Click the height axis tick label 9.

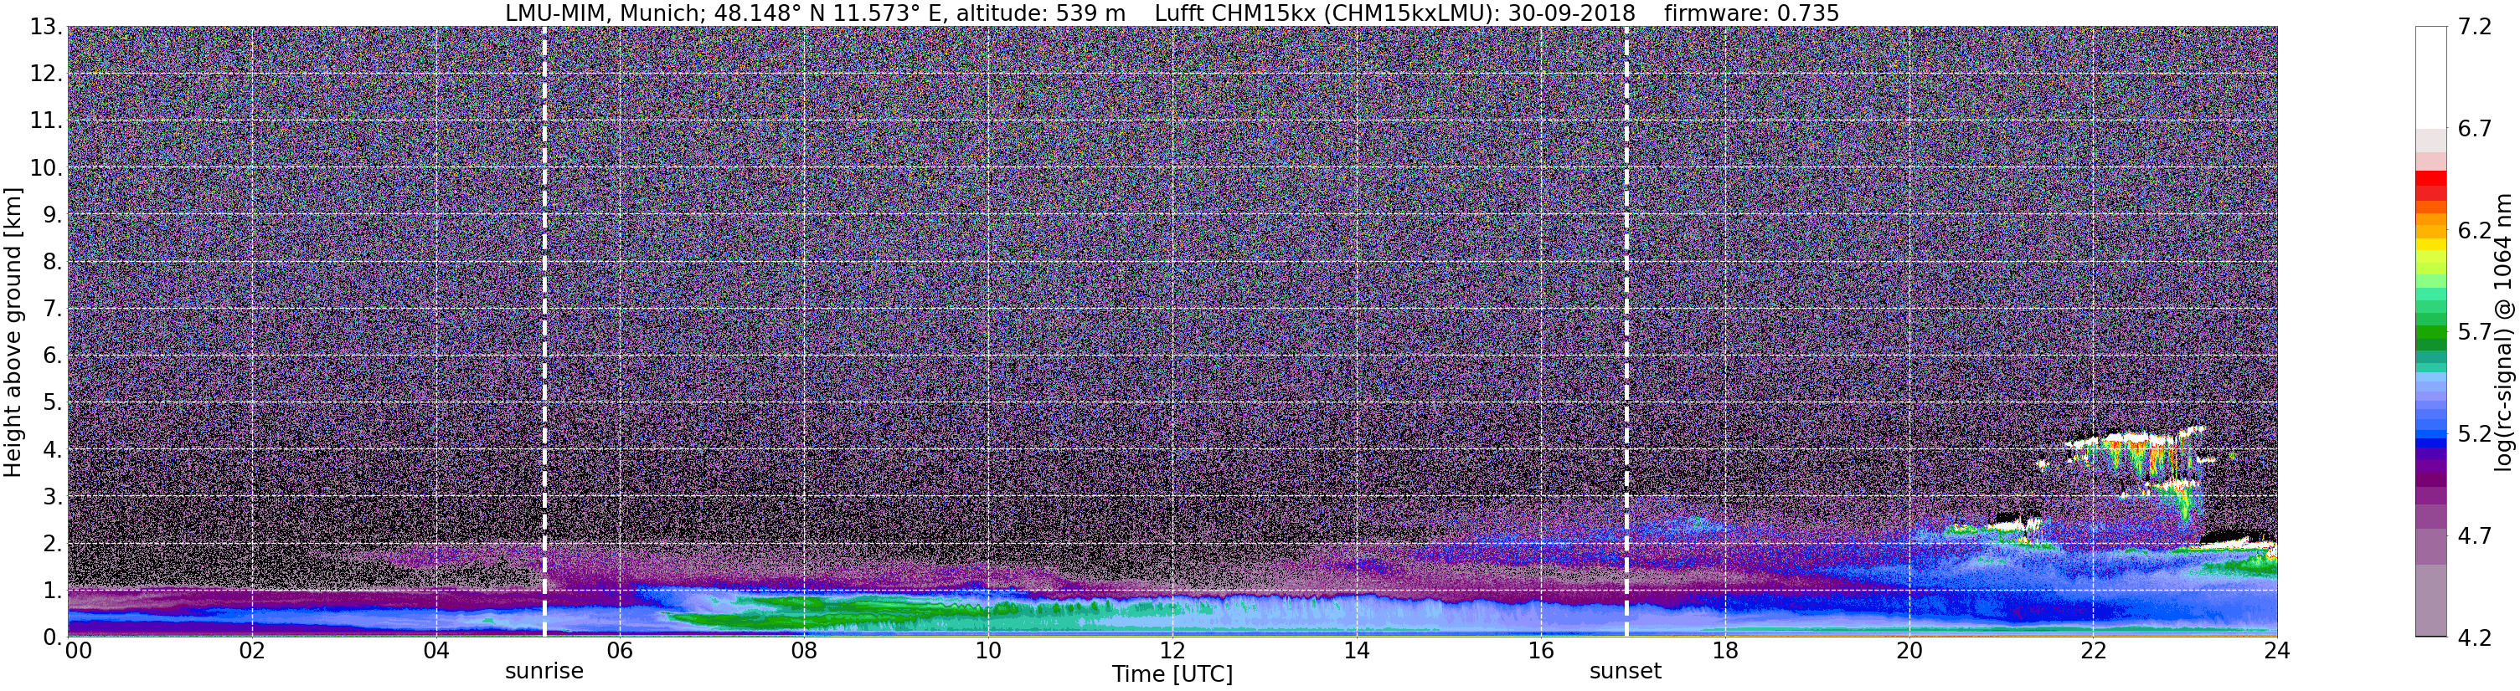pos(53,214)
